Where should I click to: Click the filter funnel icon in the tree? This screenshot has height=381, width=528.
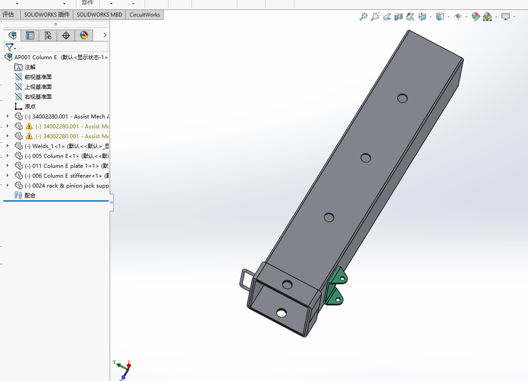coord(10,47)
